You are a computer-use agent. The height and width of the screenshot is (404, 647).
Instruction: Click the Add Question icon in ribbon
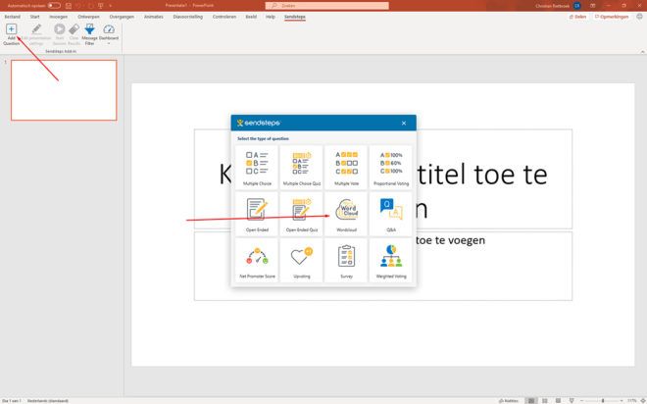click(x=11, y=29)
